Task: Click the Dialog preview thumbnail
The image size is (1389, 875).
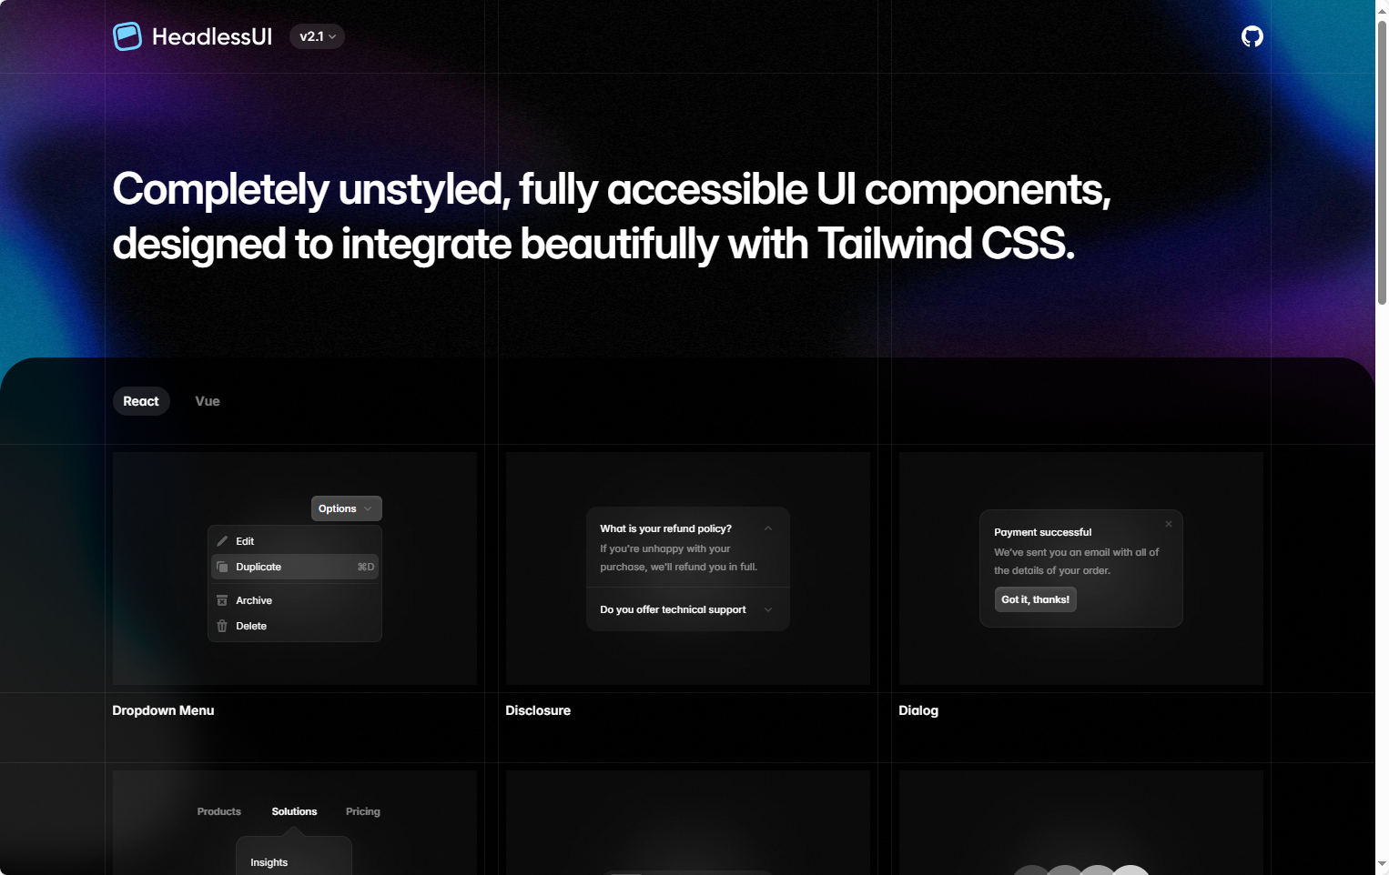Action: [1081, 568]
